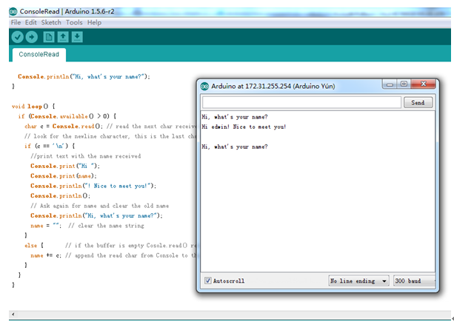454x322 pixels.
Task: Click the Arduino logo in the serial monitor title
Action: (204, 86)
